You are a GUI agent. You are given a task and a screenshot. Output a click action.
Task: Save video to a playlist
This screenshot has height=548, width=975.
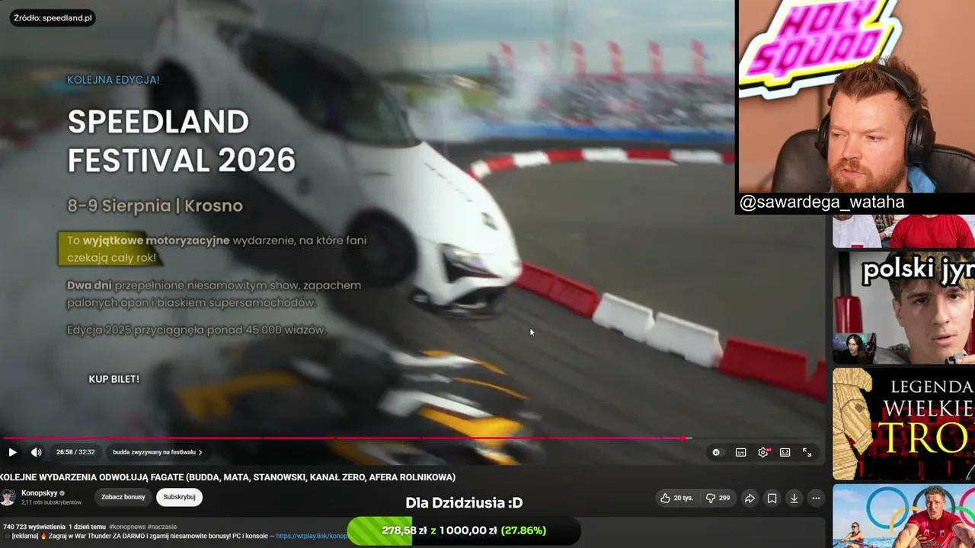pos(772,498)
